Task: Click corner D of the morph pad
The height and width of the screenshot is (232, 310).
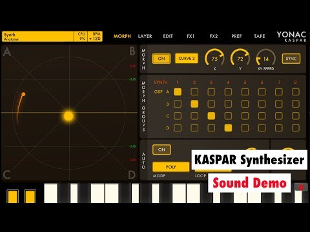Action: point(132,175)
